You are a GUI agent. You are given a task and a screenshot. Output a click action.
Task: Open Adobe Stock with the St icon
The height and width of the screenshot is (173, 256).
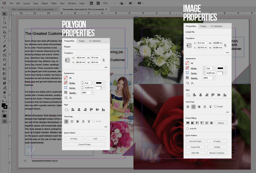(98, 3)
